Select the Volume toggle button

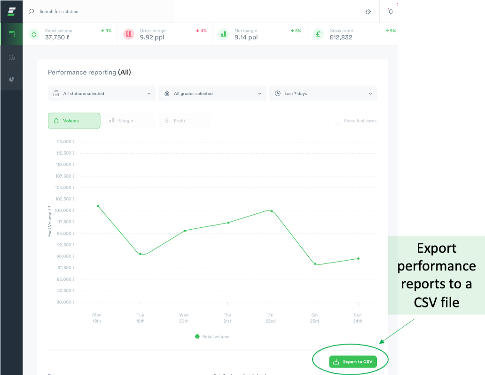coord(74,120)
